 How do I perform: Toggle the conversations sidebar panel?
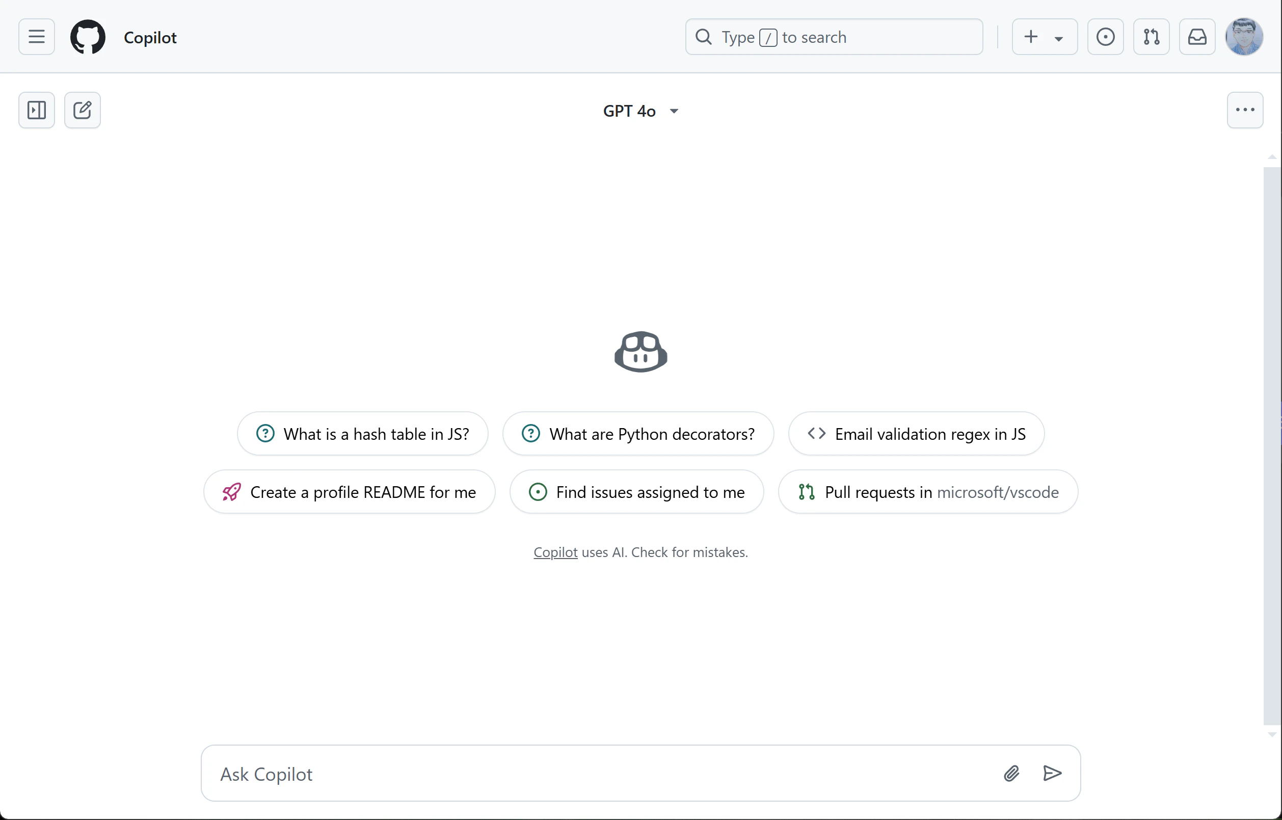click(36, 110)
